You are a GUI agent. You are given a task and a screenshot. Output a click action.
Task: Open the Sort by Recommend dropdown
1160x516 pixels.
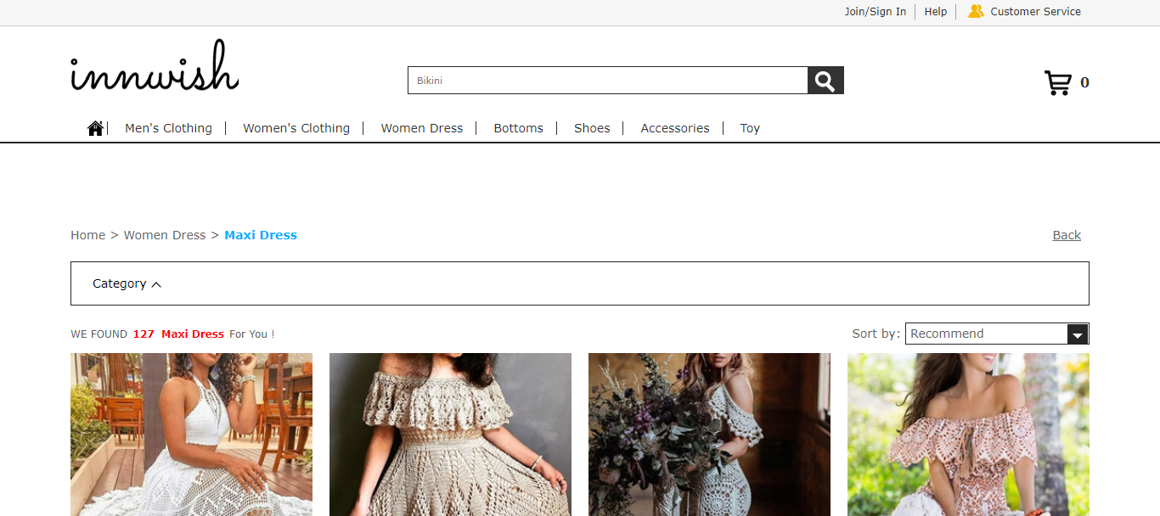(x=986, y=334)
